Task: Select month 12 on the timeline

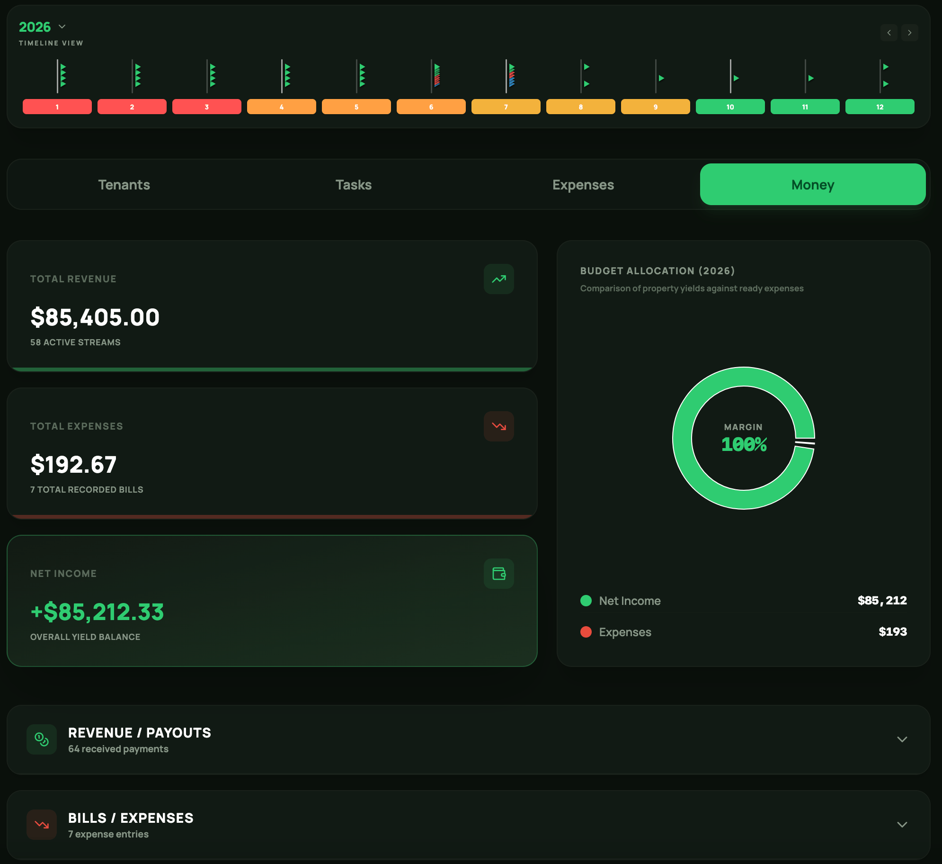Action: 880,107
